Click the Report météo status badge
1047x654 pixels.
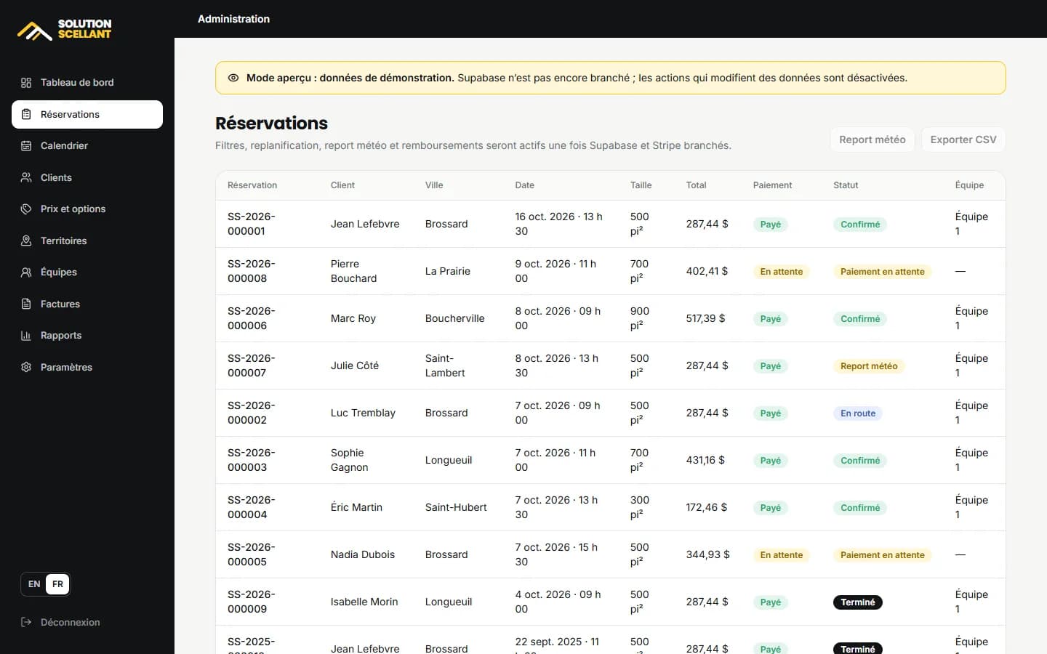pos(869,366)
